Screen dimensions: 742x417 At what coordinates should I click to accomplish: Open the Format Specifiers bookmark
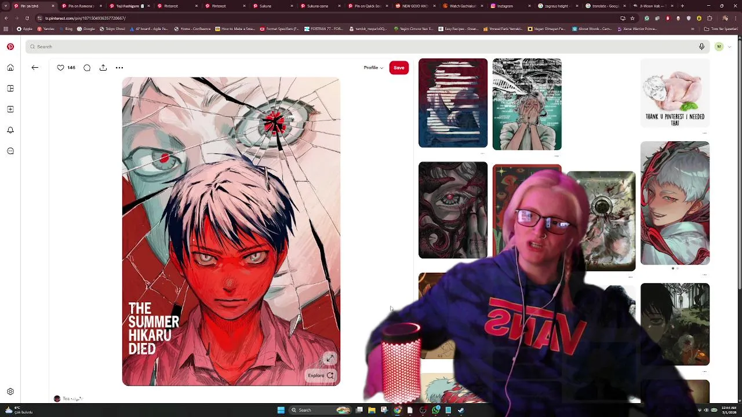pos(279,29)
